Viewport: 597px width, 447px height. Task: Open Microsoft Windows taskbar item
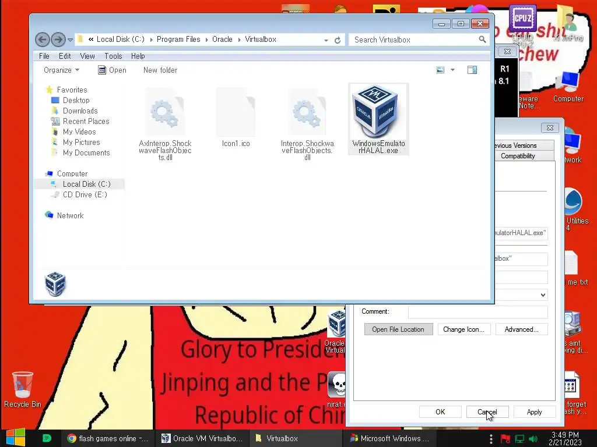tap(390, 438)
